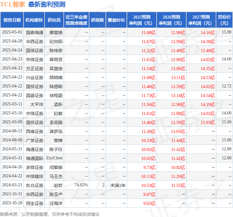Image resolution: width=233 pixels, height=217 pixels.
Task: Select analyst 马王杰
Action: tap(56, 176)
